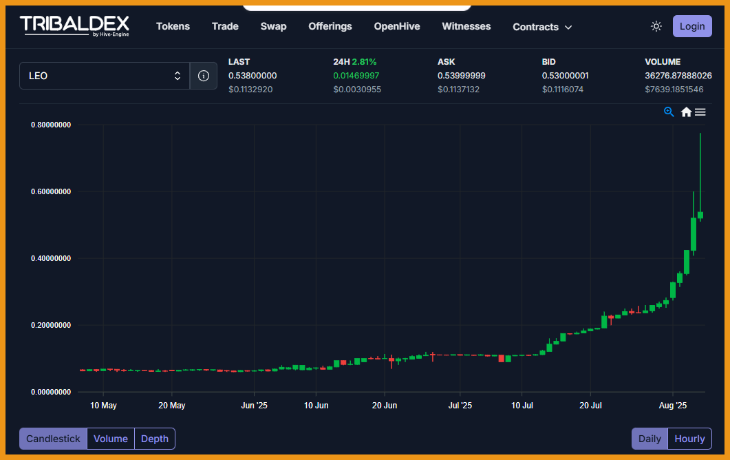Click the Login button
Screen dimensions: 730x460
692,26
